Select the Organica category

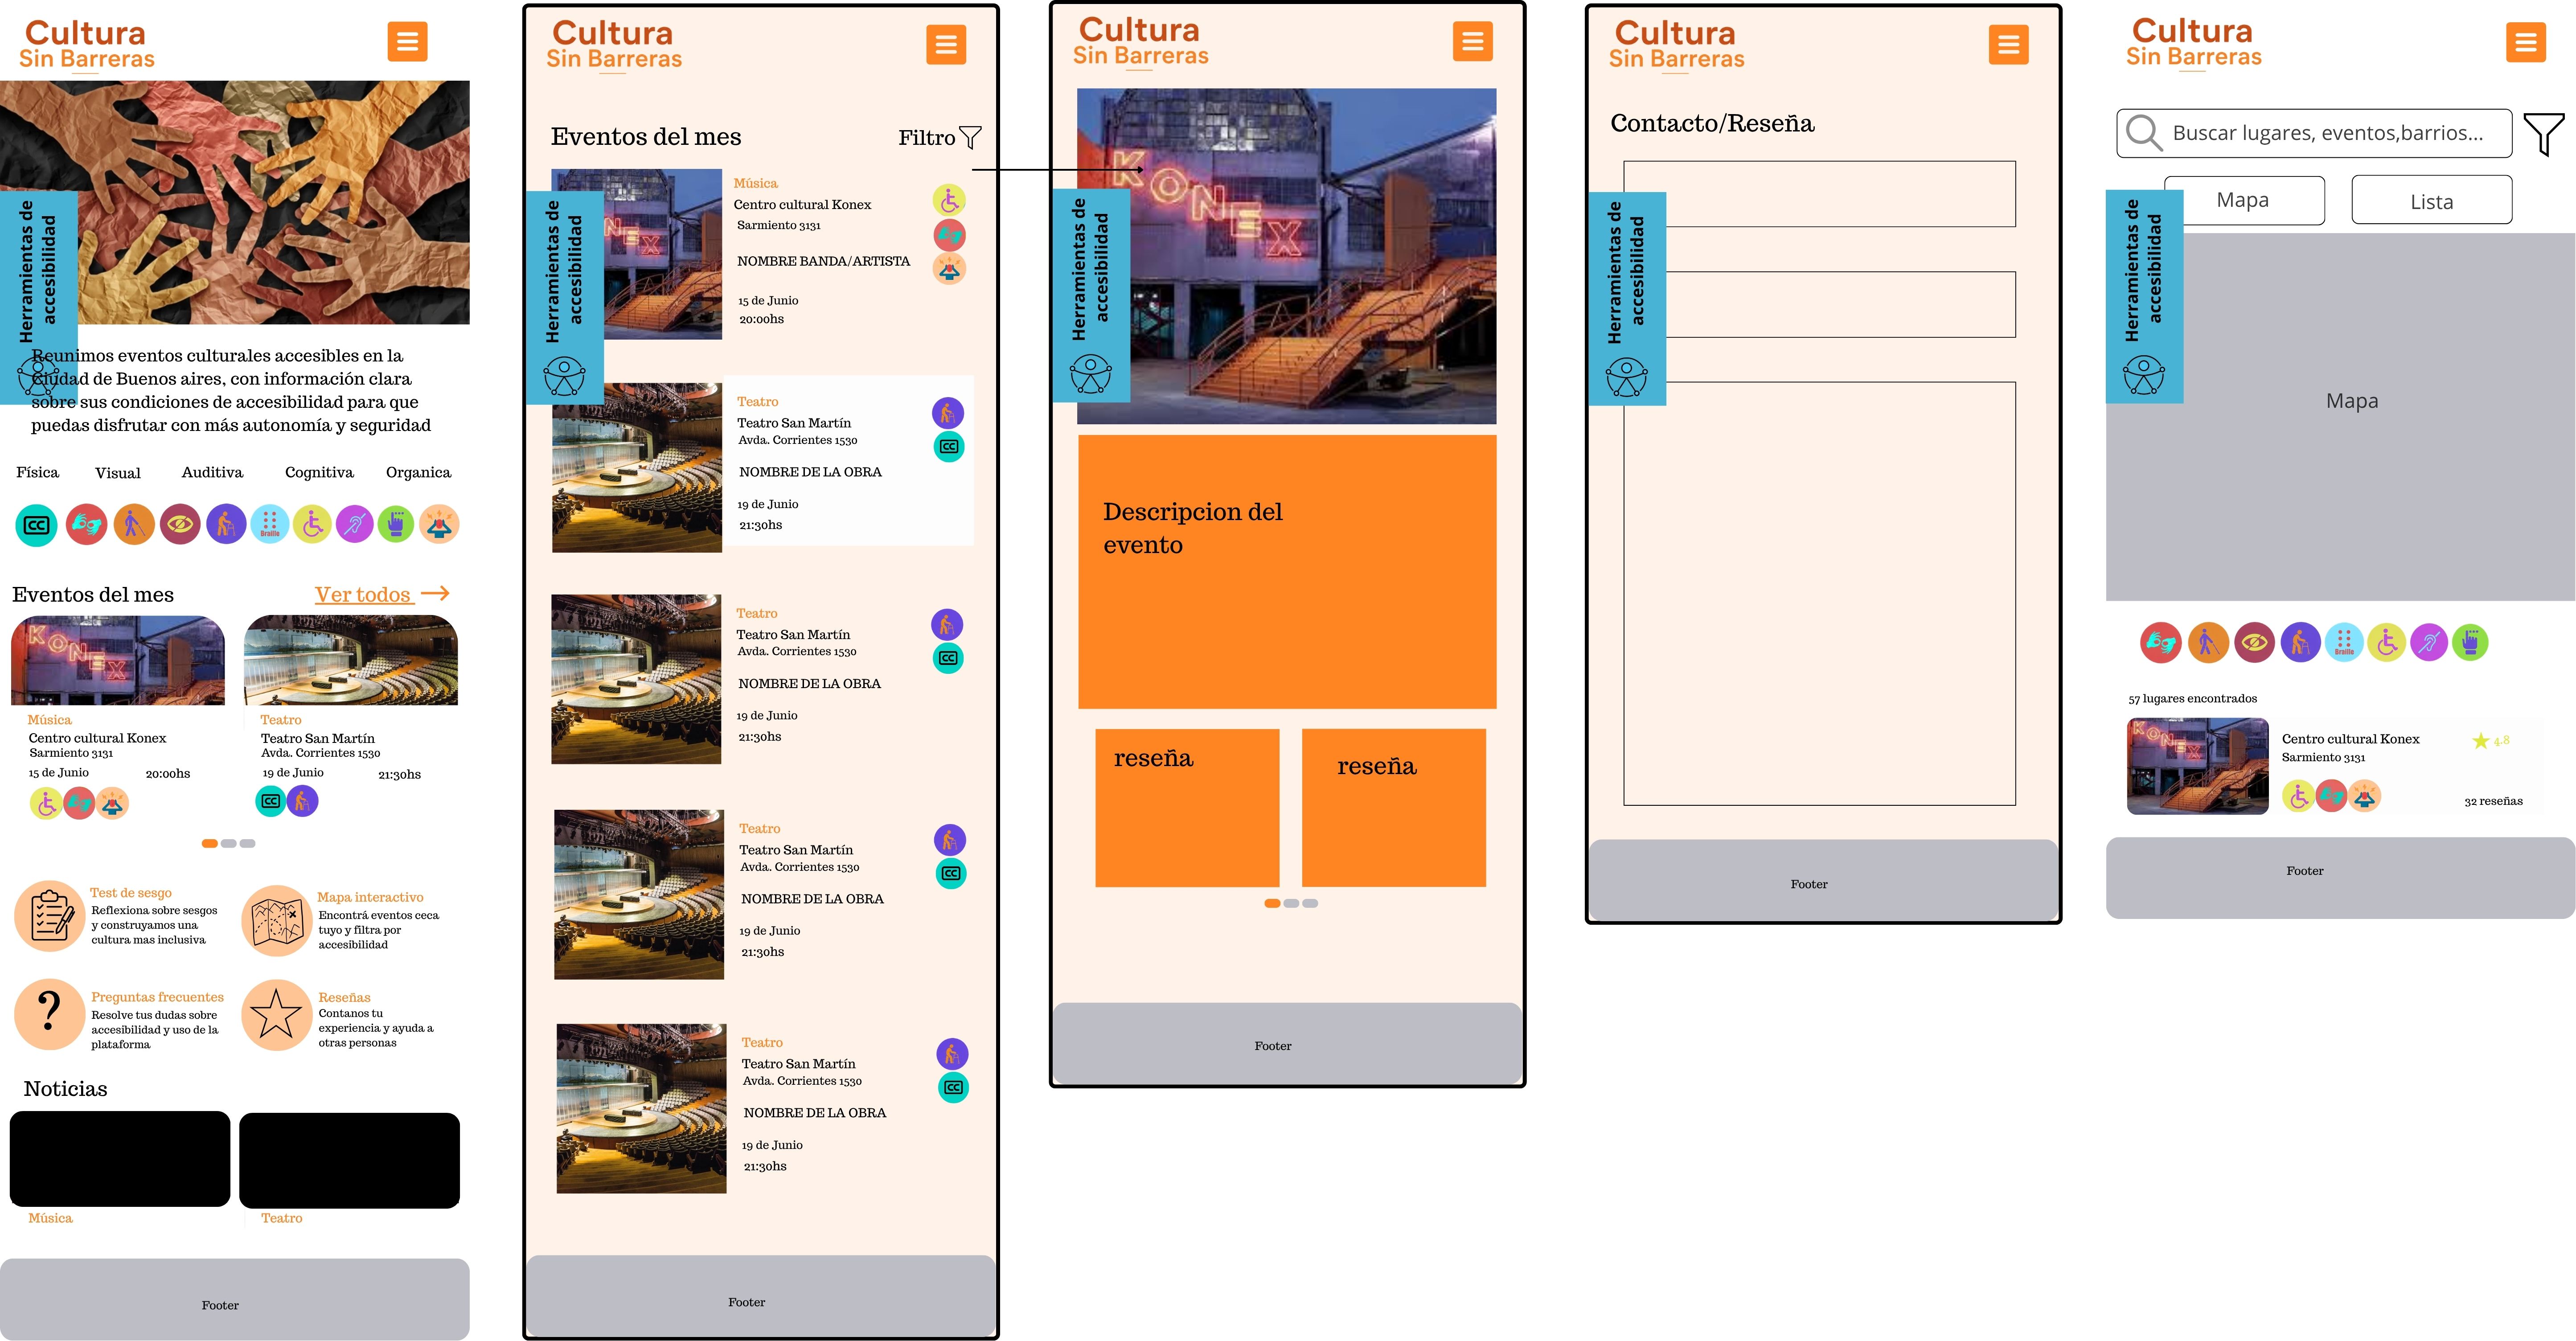coord(418,473)
